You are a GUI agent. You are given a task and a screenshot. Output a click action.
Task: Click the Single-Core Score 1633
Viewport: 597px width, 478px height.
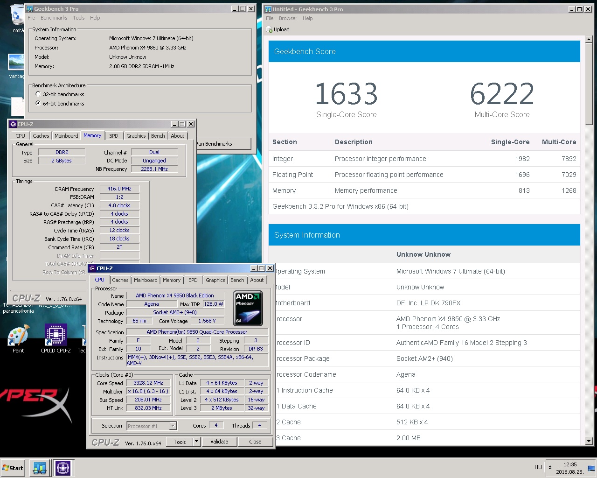pos(346,93)
